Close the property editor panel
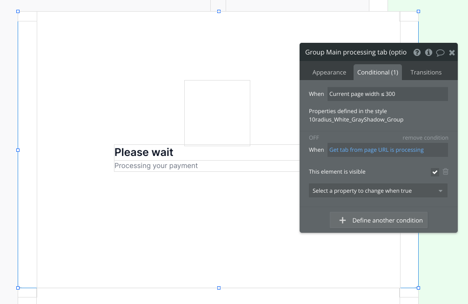The image size is (468, 304). click(452, 53)
